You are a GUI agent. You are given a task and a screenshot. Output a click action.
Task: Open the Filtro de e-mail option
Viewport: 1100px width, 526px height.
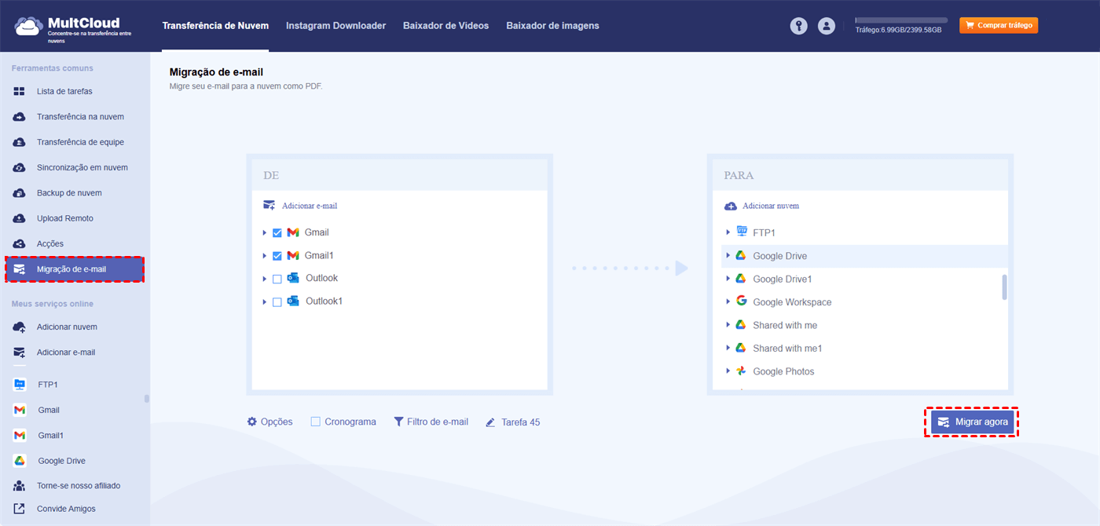point(431,422)
